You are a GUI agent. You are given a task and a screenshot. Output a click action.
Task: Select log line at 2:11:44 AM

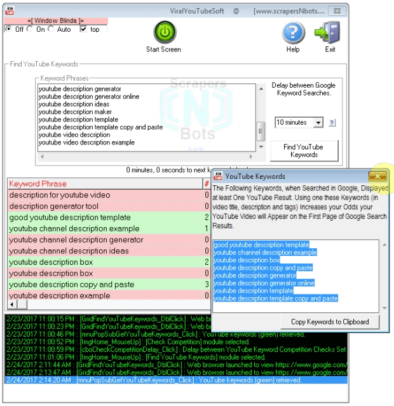click(x=176, y=365)
